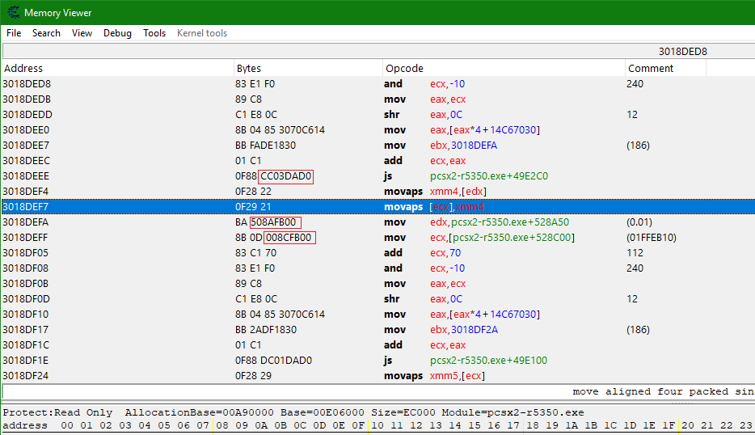Click the comment (01FFEB10)
This screenshot has height=435, width=755.
coord(651,238)
